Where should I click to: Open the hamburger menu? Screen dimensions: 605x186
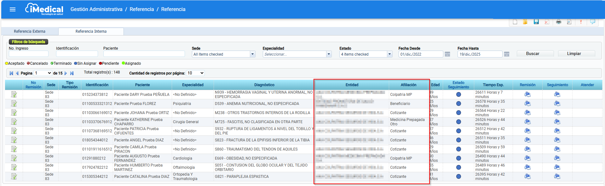click(x=13, y=9)
